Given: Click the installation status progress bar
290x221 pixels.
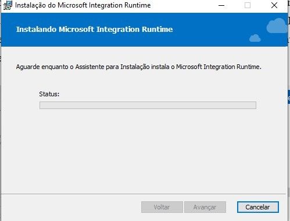Looking at the screenshot, I should (148, 106).
